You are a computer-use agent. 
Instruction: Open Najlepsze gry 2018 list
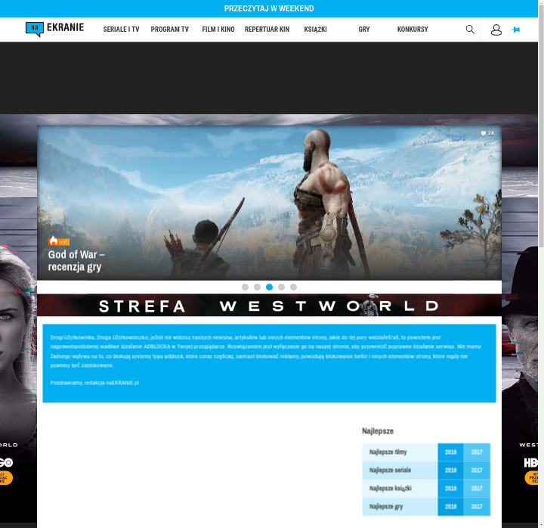(450, 507)
